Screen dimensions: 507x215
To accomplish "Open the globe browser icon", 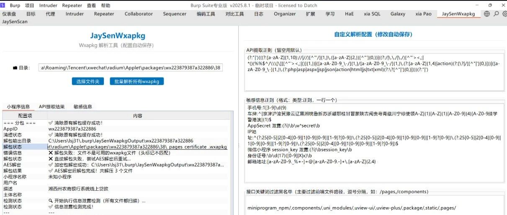I will pos(486,14).
